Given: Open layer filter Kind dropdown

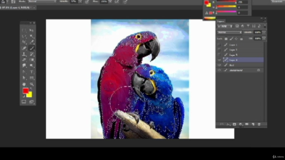Looking at the screenshot, I should click(x=225, y=26).
